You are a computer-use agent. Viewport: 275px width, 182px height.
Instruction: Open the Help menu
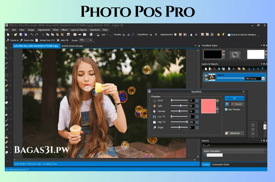tap(104, 30)
